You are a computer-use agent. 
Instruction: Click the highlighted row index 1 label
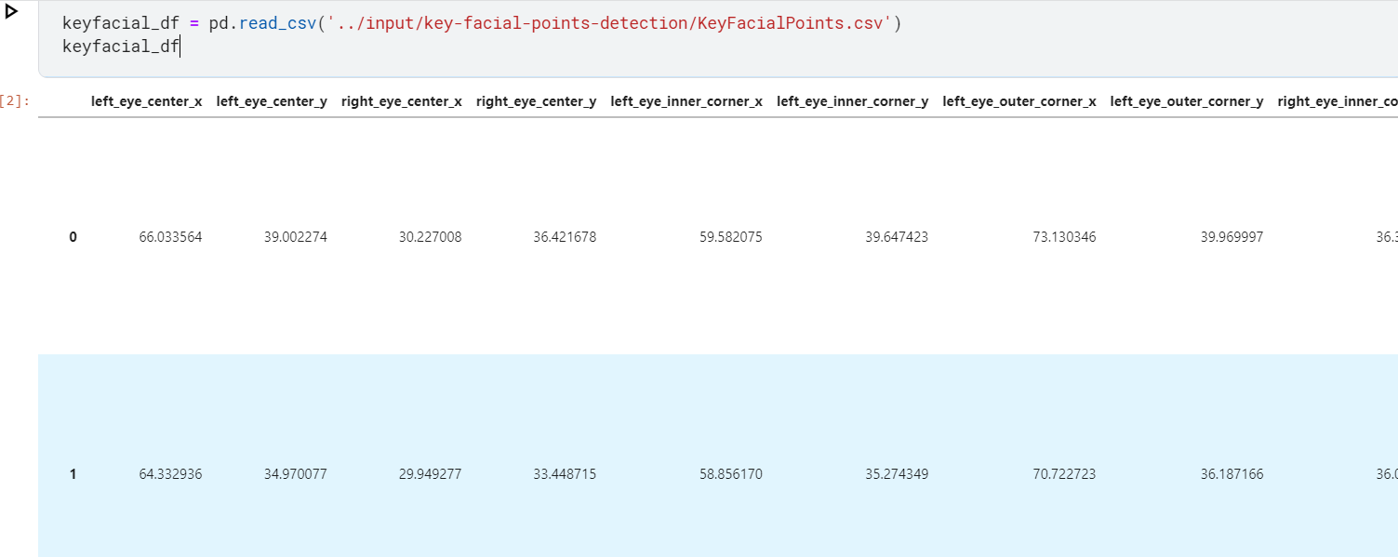[73, 473]
